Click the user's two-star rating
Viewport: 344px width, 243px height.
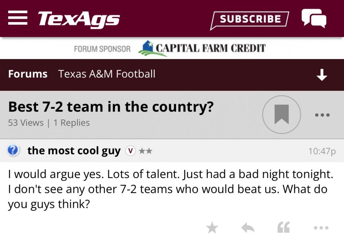[x=146, y=151]
